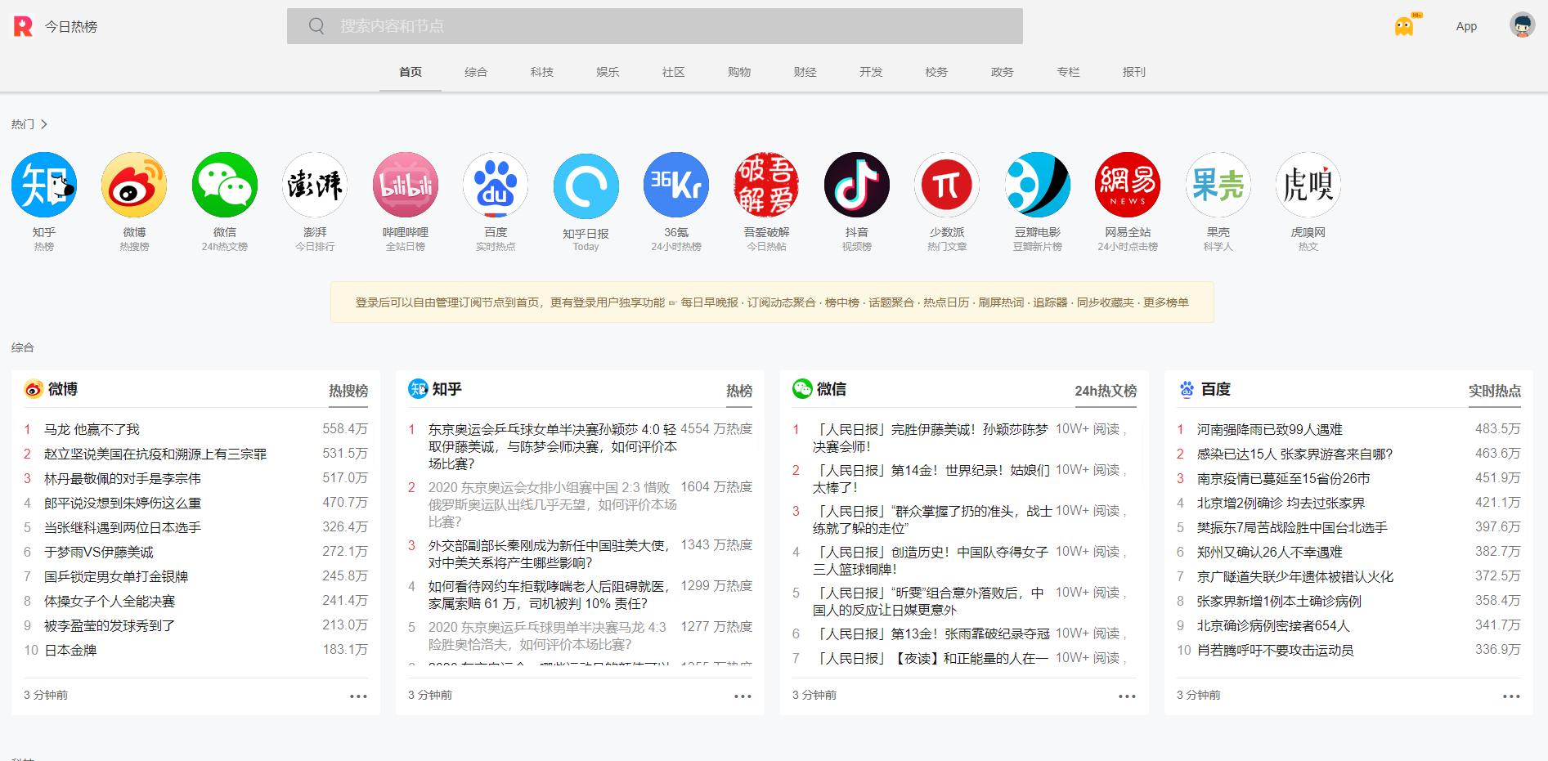Select the Bilibili 哔哩哔哩 site ranking icon
Image resolution: width=1548 pixels, height=761 pixels.
pos(406,185)
